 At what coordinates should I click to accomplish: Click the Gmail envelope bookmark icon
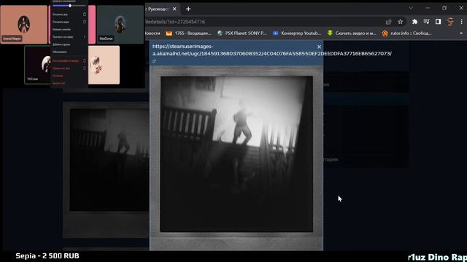pyautogui.click(x=169, y=33)
